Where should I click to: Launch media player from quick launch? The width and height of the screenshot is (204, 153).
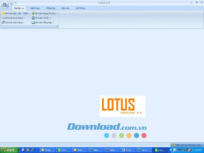tap(28, 150)
